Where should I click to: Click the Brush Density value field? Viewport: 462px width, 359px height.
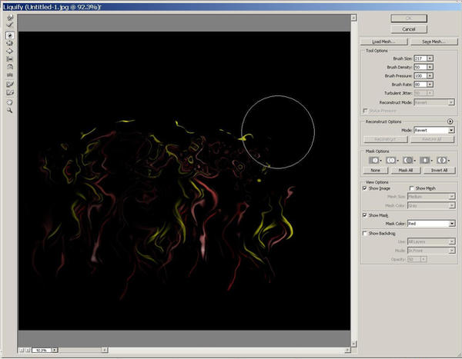point(420,67)
